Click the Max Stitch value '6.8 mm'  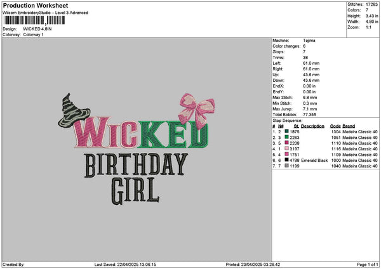tap(310, 98)
